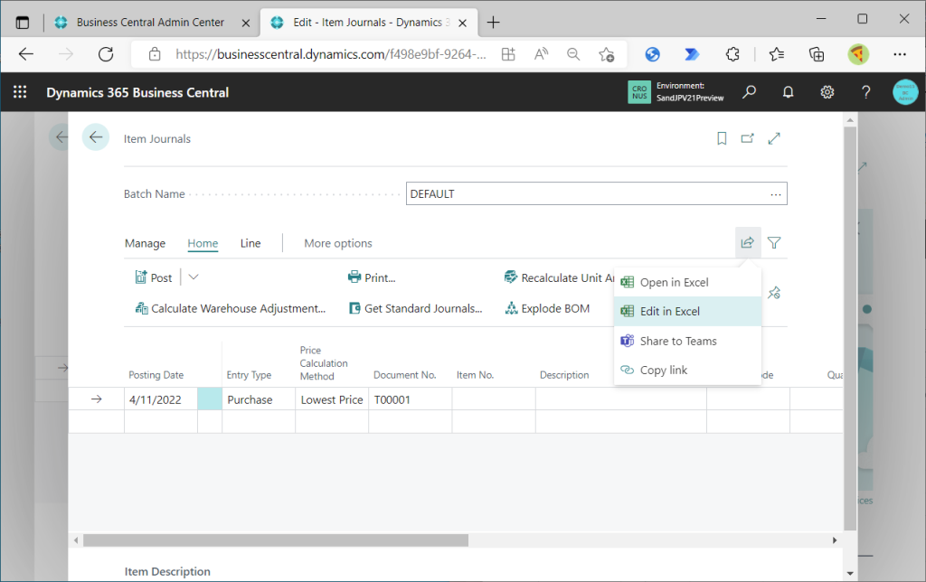926x582 pixels.
Task: Click the 4/11/2022 posting date cell
Action: (x=160, y=399)
